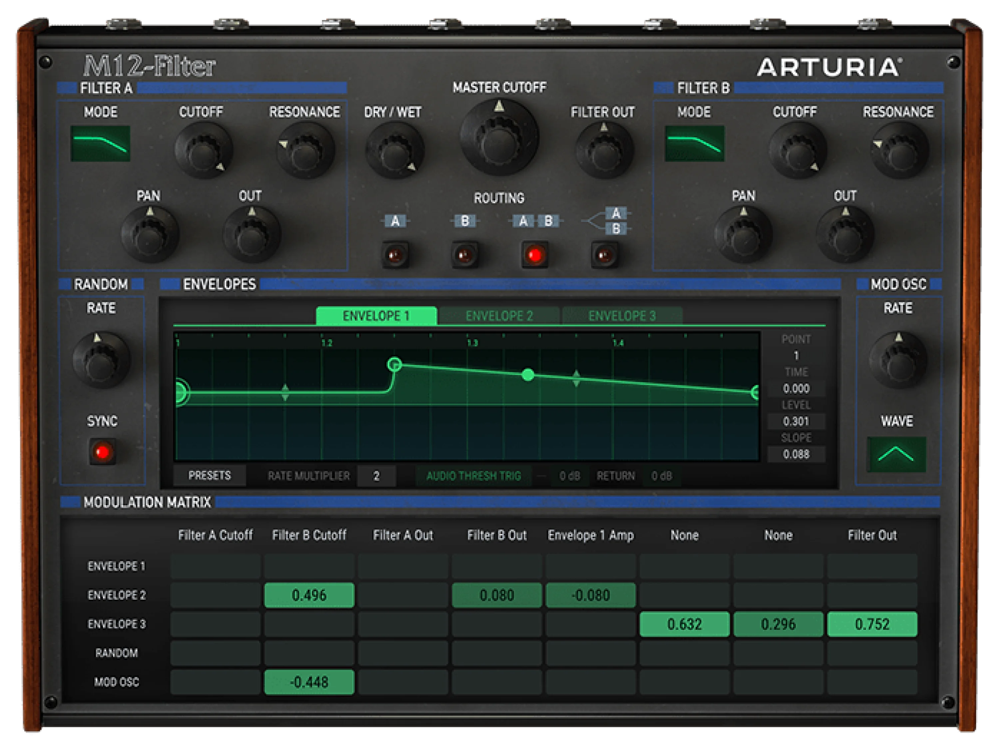The image size is (999, 750).
Task: Click the 0.752 matrix cell
Action: (872, 624)
